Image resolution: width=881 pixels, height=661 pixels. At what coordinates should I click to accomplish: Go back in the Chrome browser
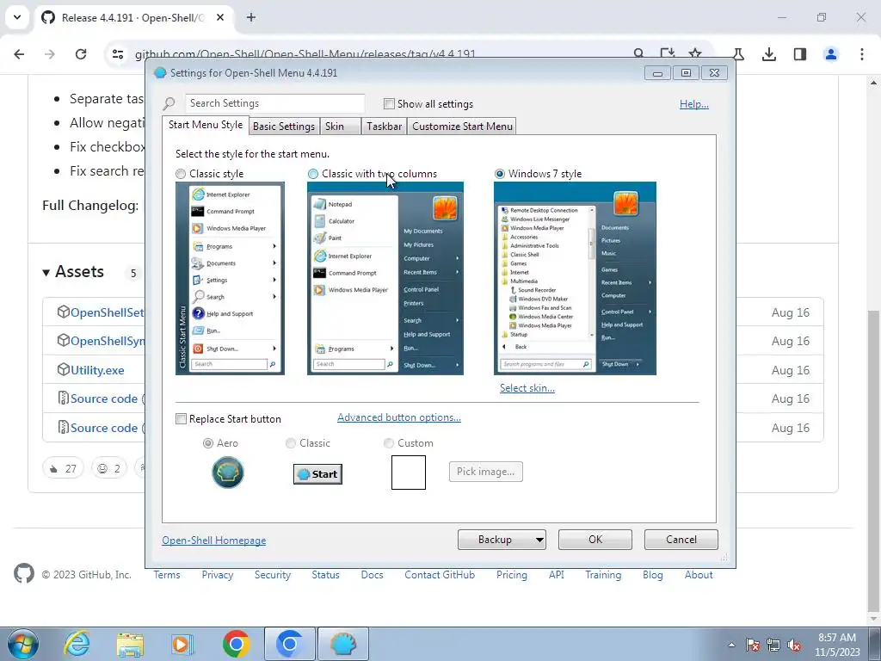19,54
